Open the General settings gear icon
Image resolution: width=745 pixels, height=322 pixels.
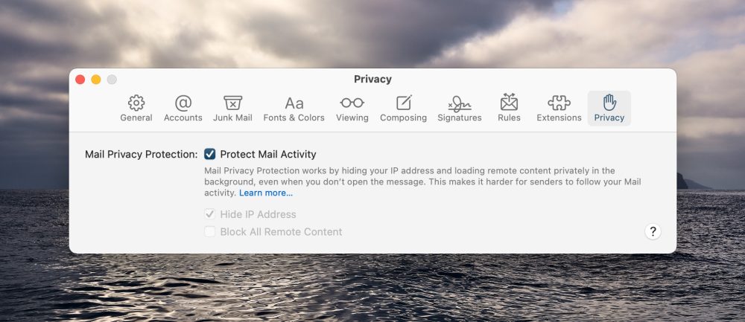(x=136, y=103)
